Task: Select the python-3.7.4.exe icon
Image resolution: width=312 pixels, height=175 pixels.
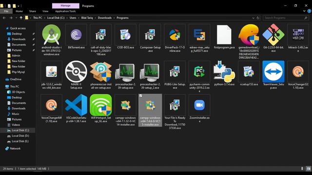Action: [x=224, y=71]
